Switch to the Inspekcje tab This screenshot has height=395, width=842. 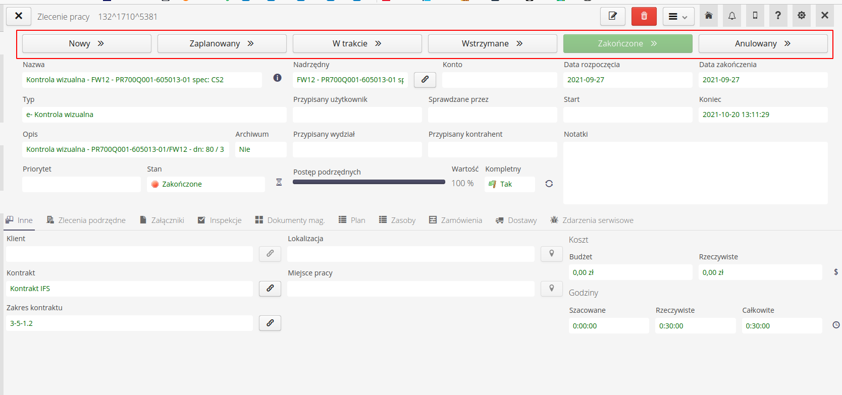(220, 220)
